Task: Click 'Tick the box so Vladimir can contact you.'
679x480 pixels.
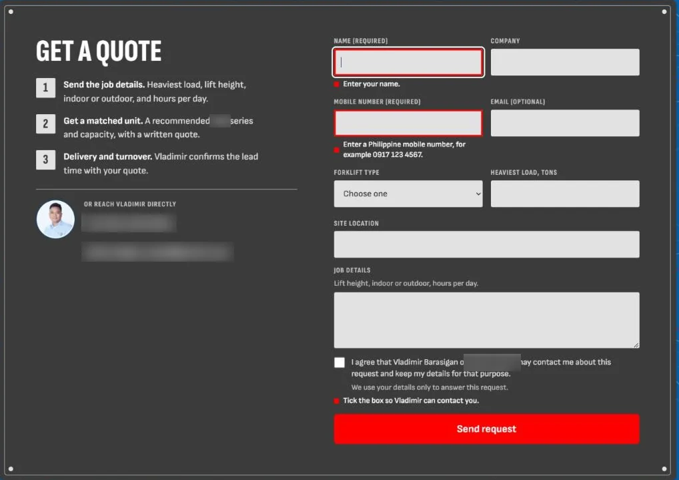Action: click(410, 401)
